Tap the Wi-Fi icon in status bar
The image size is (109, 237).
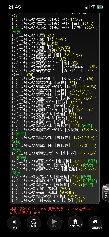click(93, 7)
